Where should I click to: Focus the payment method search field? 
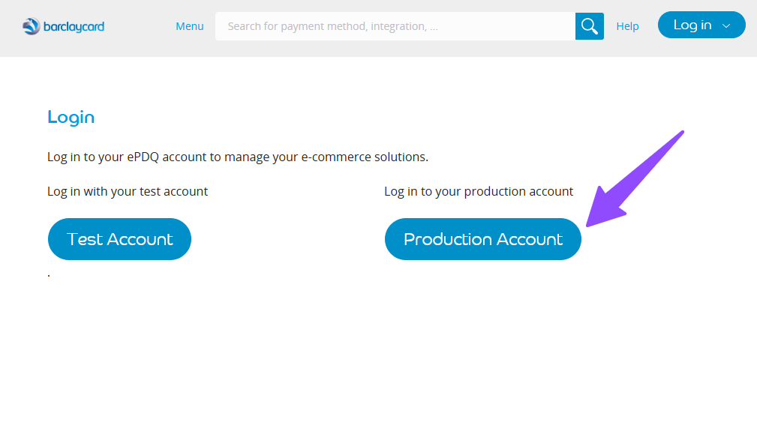pyautogui.click(x=395, y=26)
